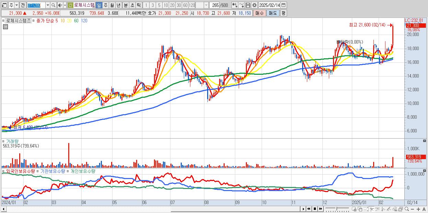Screen dimensions: 428x213
Task: Click the diagonal line chart icon at bottom
Action: pos(389,209)
